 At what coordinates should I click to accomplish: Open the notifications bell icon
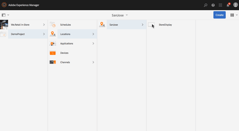point(228,5)
